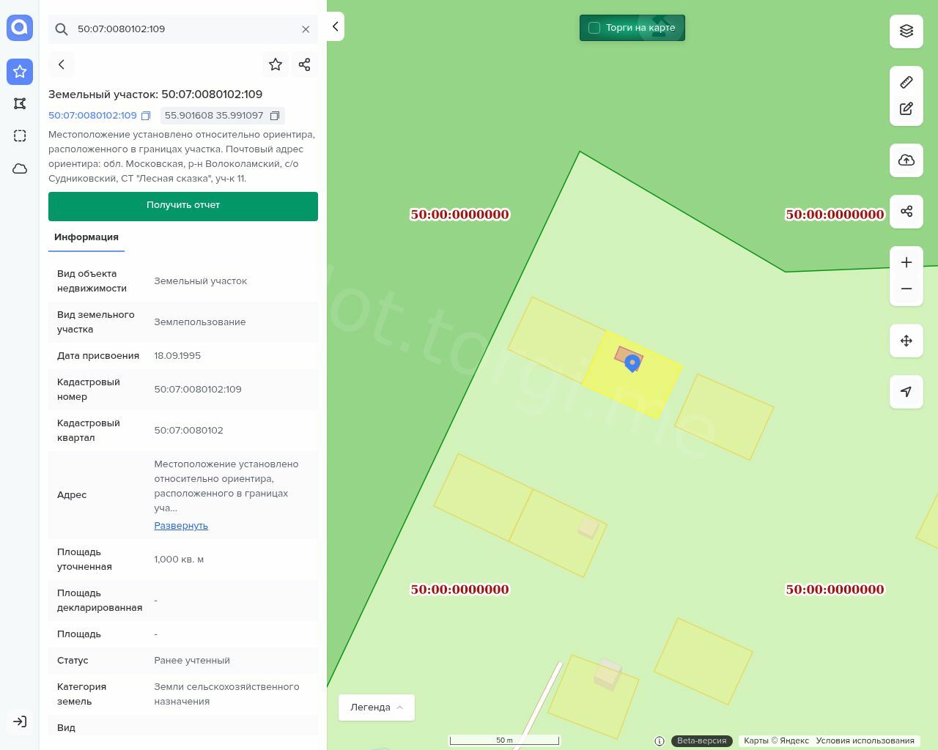Switch to the Информация tab
The width and height of the screenshot is (938, 750).
(86, 237)
